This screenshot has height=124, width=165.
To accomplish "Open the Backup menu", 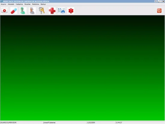I will click(43, 4).
